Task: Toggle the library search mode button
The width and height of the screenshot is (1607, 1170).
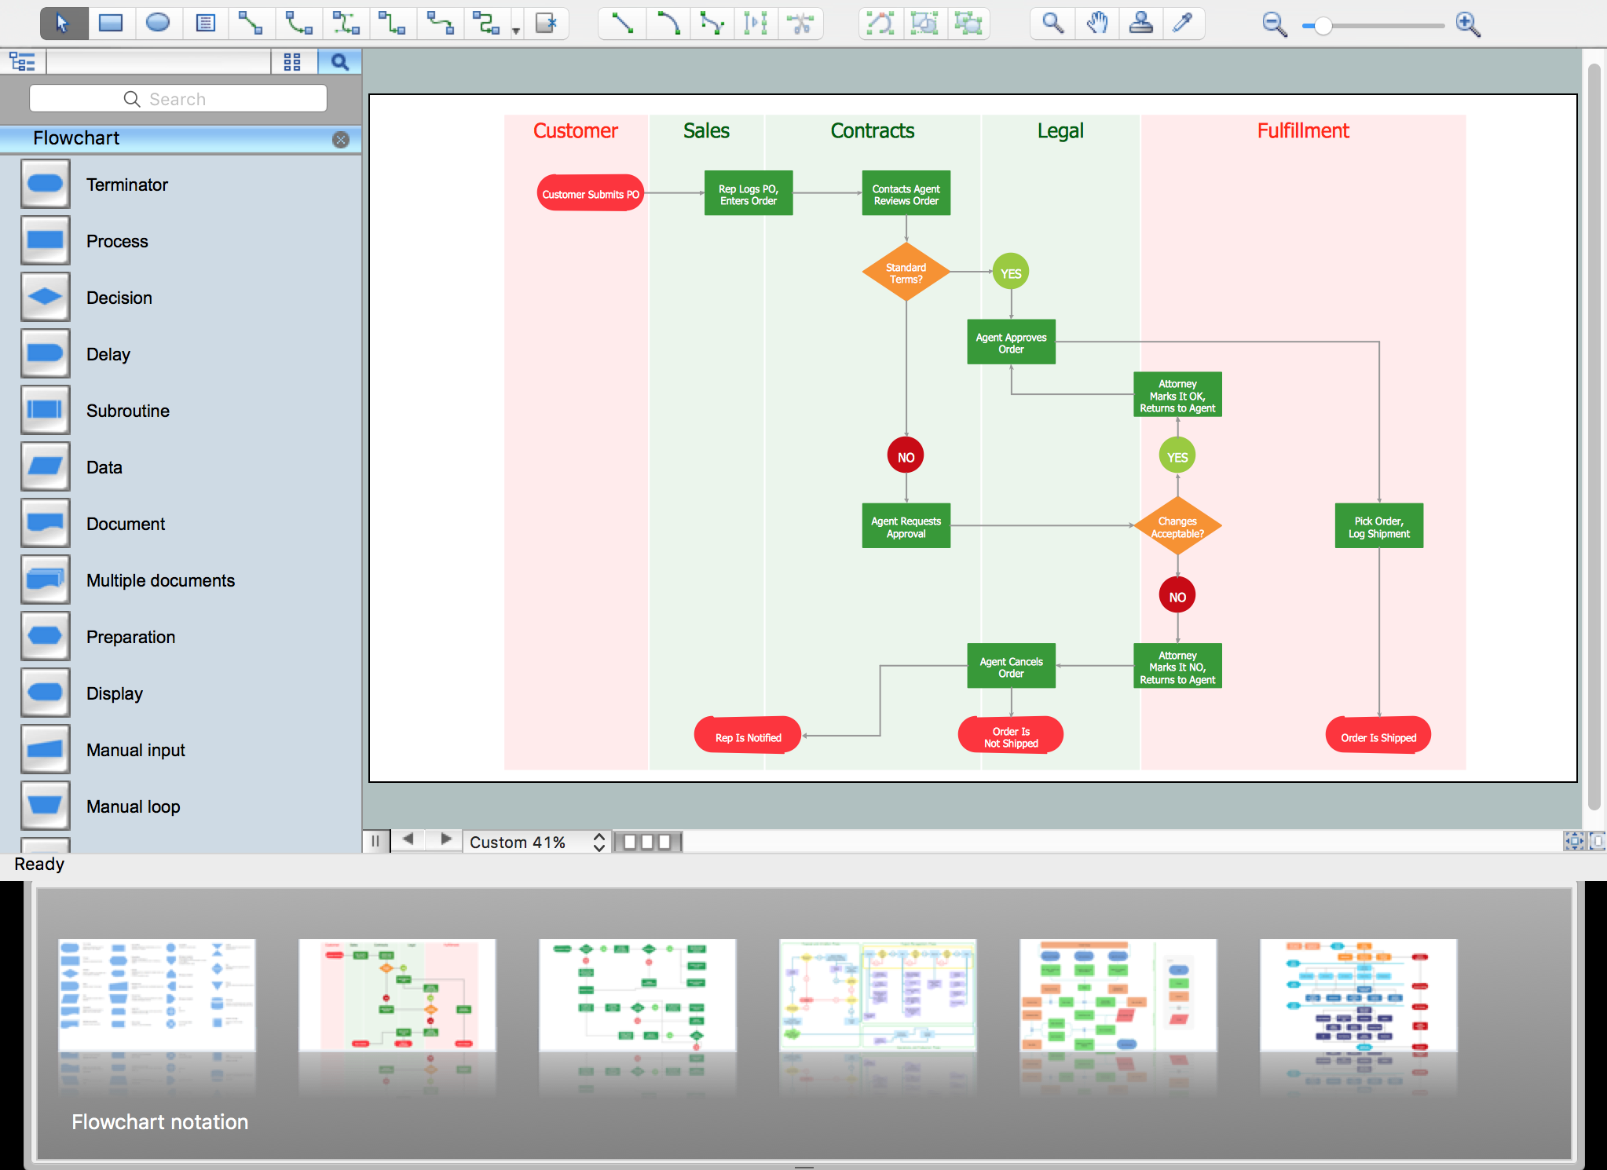Action: [x=339, y=61]
